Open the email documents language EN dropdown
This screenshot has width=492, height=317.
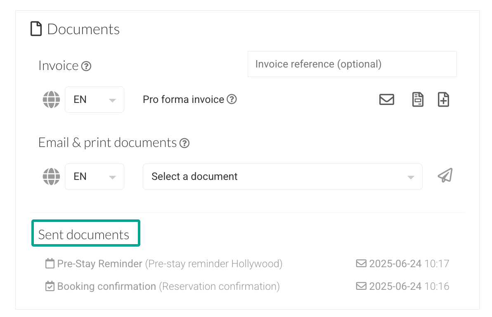coord(95,177)
